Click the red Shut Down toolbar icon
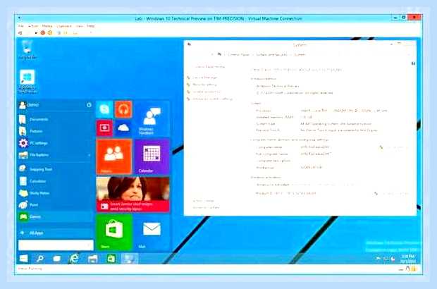The height and width of the screenshot is (289, 437). (x=42, y=33)
